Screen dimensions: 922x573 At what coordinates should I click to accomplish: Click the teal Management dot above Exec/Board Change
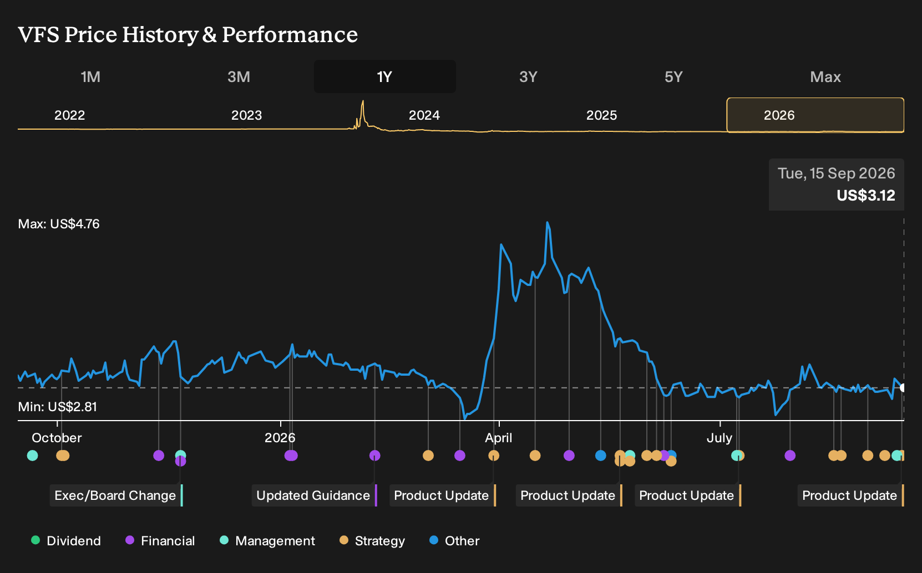180,454
